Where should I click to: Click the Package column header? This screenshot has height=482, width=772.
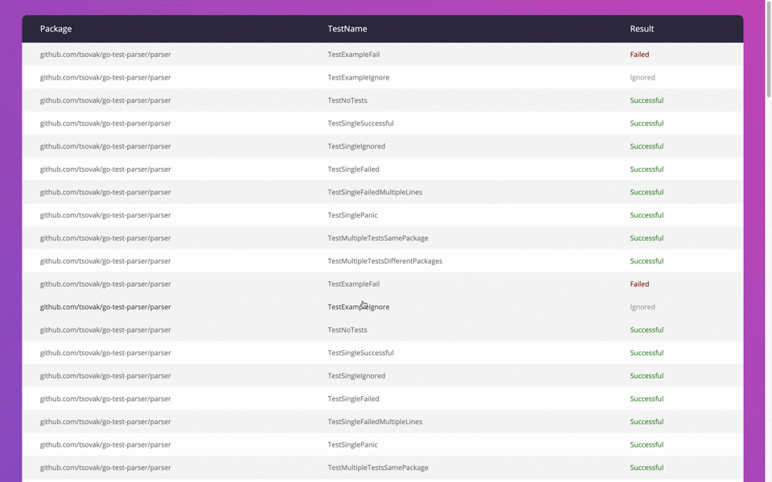tap(55, 29)
